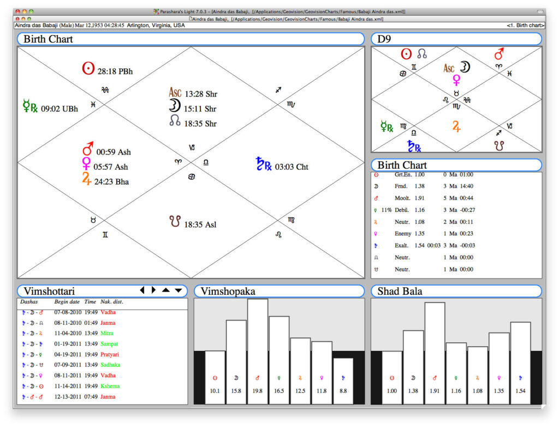Select retrograde Mercury glyph at 09:02 UBh
The height and width of the screenshot is (427, 559).
pos(30,106)
